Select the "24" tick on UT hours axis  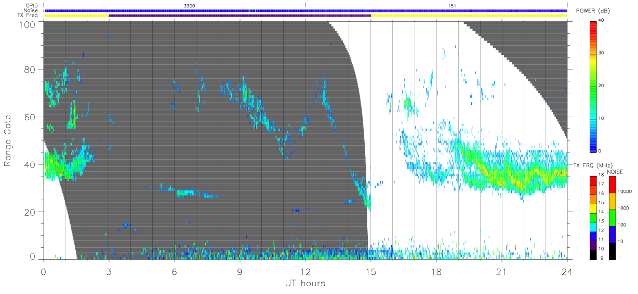pyautogui.click(x=567, y=271)
